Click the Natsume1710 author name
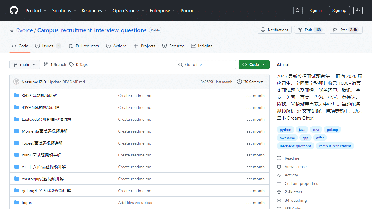 click(x=34, y=82)
